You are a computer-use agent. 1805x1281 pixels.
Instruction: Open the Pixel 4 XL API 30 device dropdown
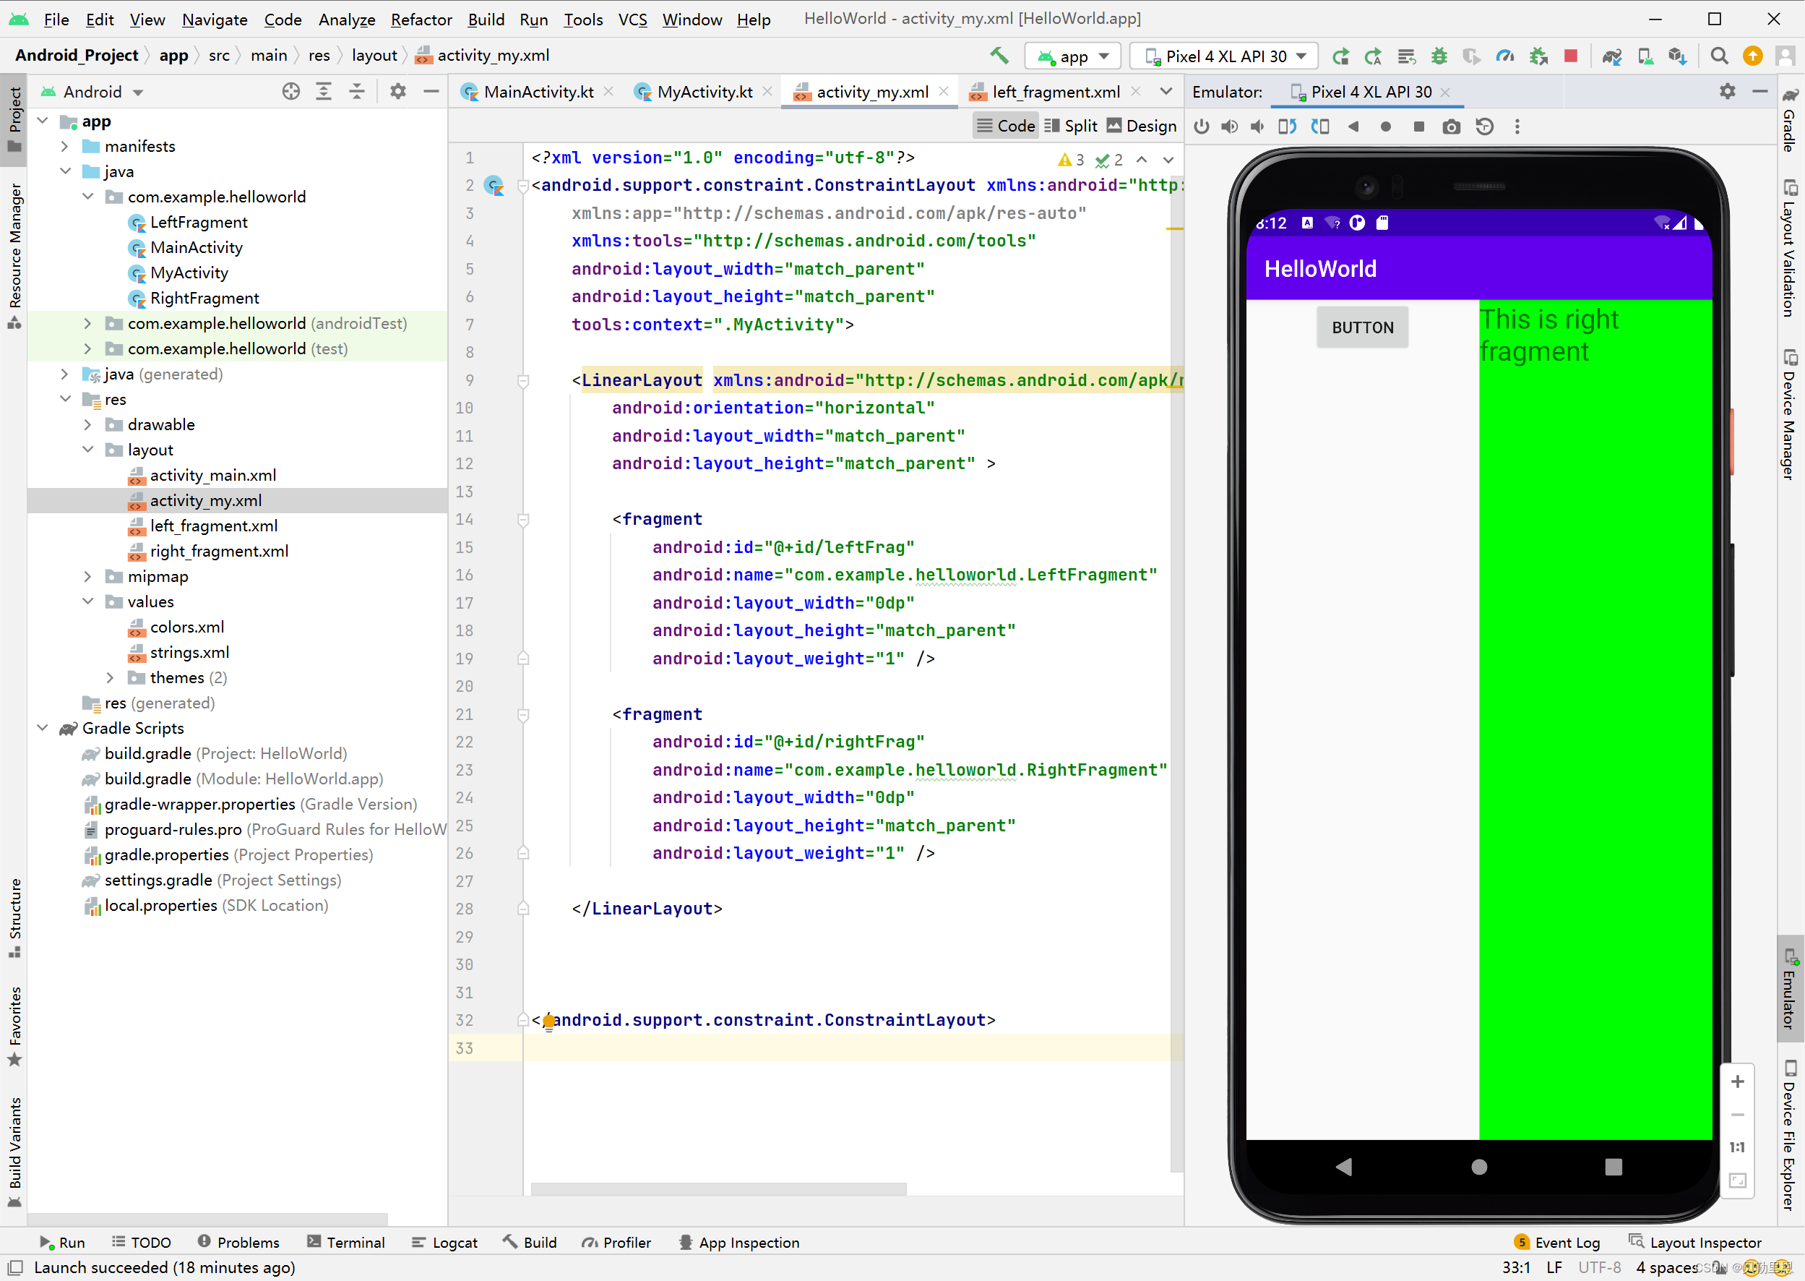click(1224, 55)
